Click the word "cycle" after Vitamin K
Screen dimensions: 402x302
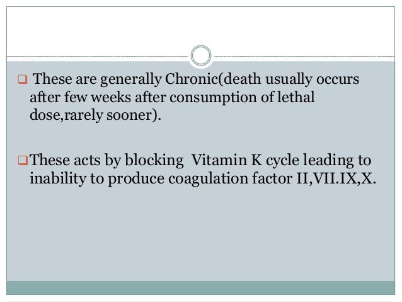click(282, 160)
